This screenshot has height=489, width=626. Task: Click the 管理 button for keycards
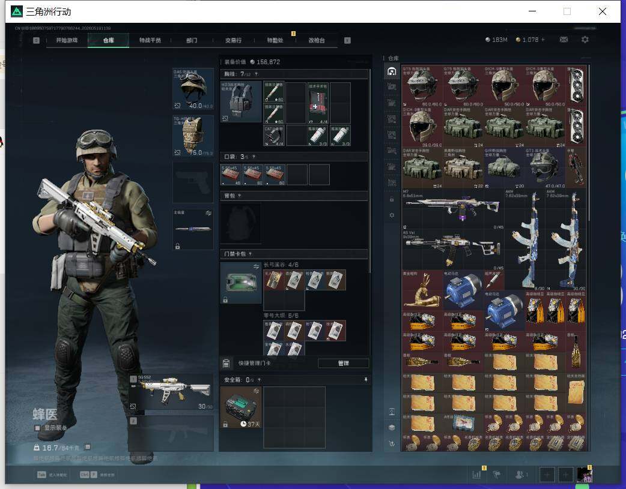[344, 364]
